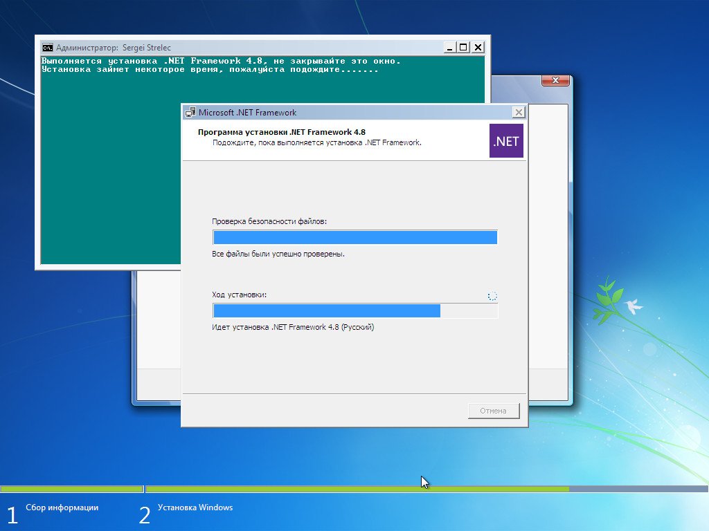Screen dimensions: 709x531
Task: Click the installer icon in the .NET title bar
Action: 190,113
